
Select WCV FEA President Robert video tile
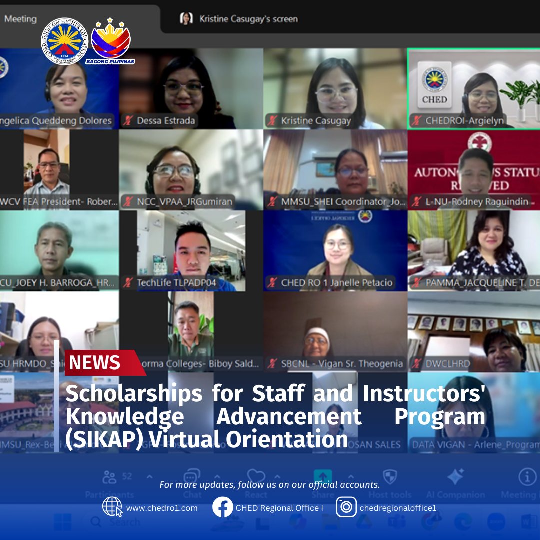(59, 170)
